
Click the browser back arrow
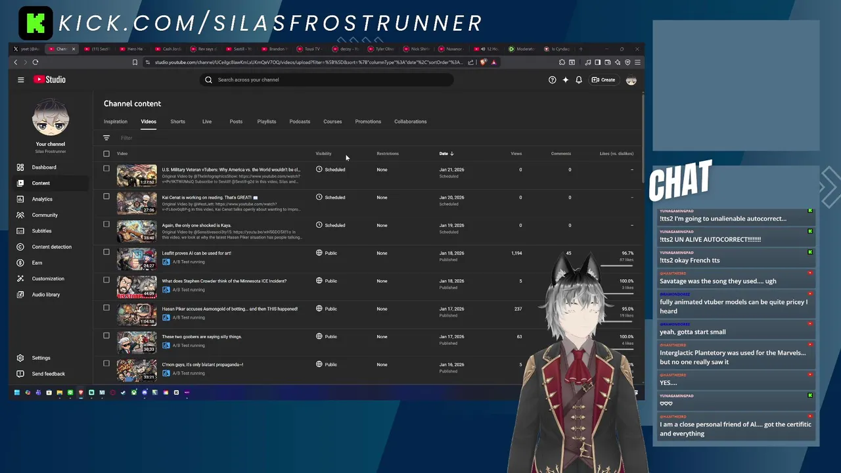click(16, 62)
